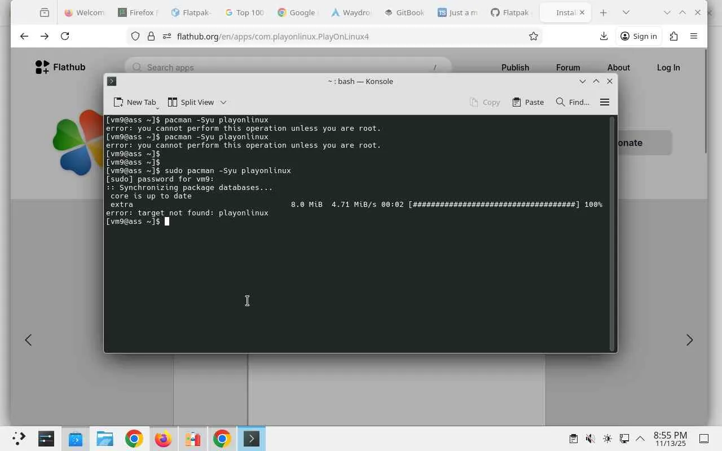
Task: Click the taskbar clock showing 8:55 PM
Action: click(670, 439)
